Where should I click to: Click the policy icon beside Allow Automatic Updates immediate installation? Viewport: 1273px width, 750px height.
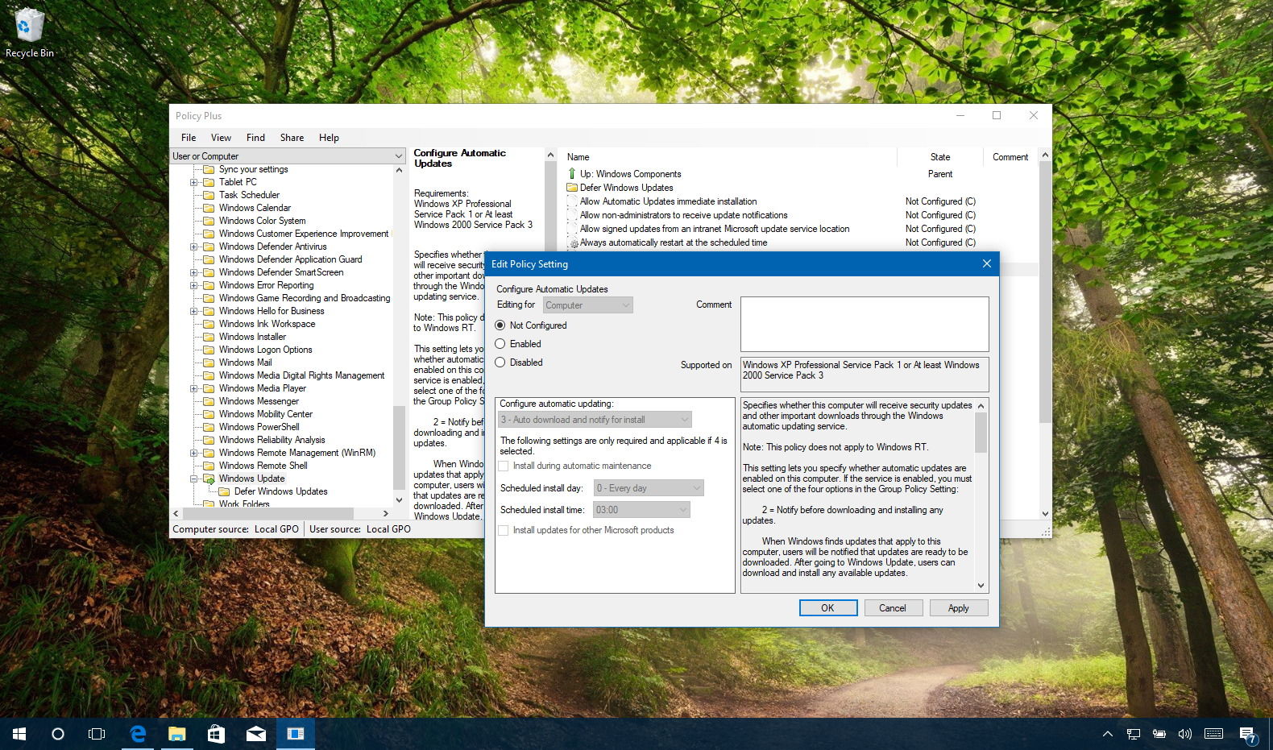point(572,201)
